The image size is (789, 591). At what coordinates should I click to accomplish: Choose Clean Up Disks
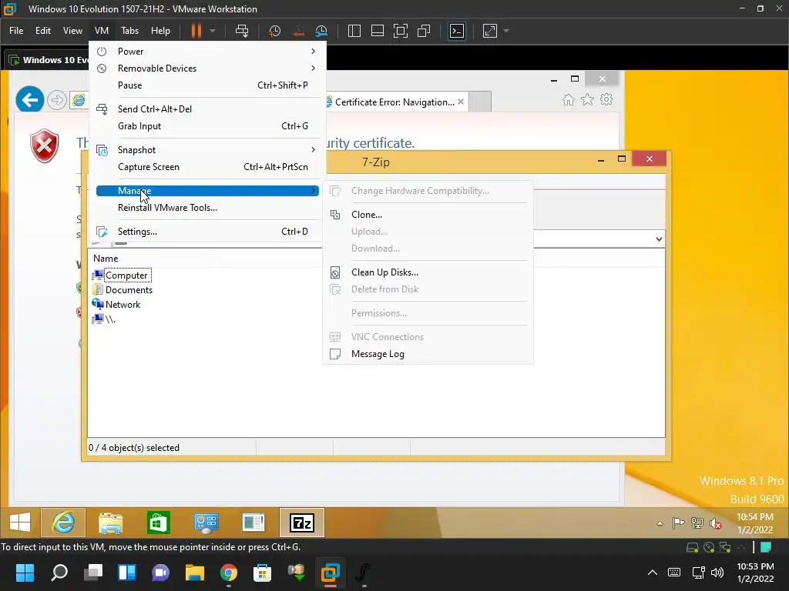pyautogui.click(x=428, y=272)
